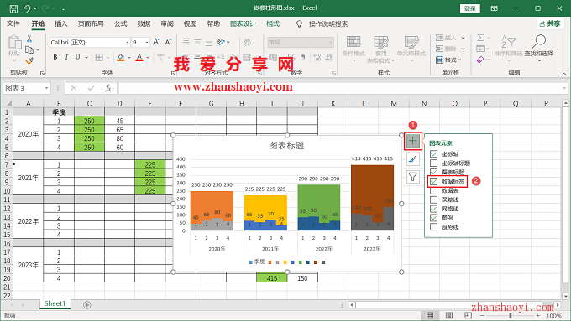Viewport: 571px width, 321px height.
Task: Click in the formula bar input
Action: 340,88
